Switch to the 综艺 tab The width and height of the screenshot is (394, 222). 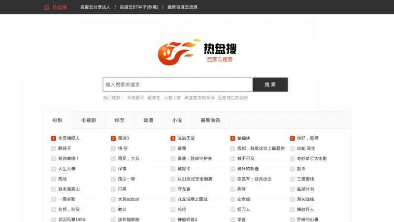tap(120, 120)
